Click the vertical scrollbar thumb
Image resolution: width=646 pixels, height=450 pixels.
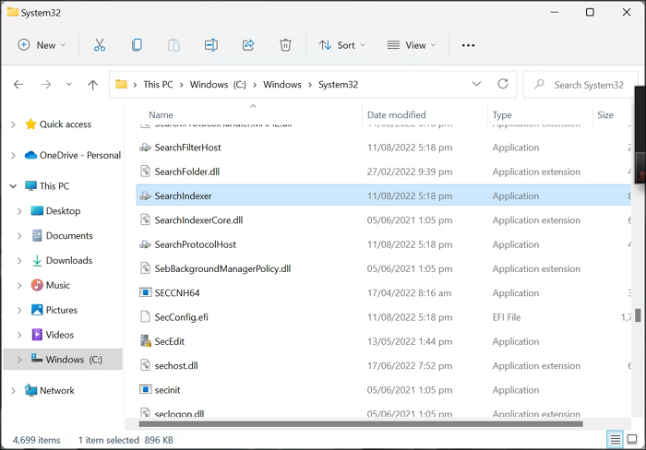point(638,315)
